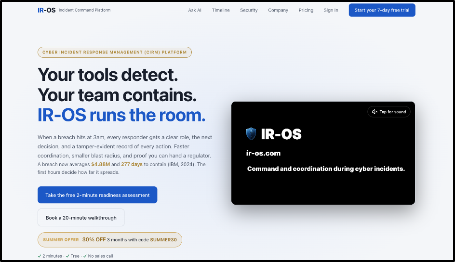The height and width of the screenshot is (262, 455).
Task: Book a 20-minute walkthrough
Action: 81,217
